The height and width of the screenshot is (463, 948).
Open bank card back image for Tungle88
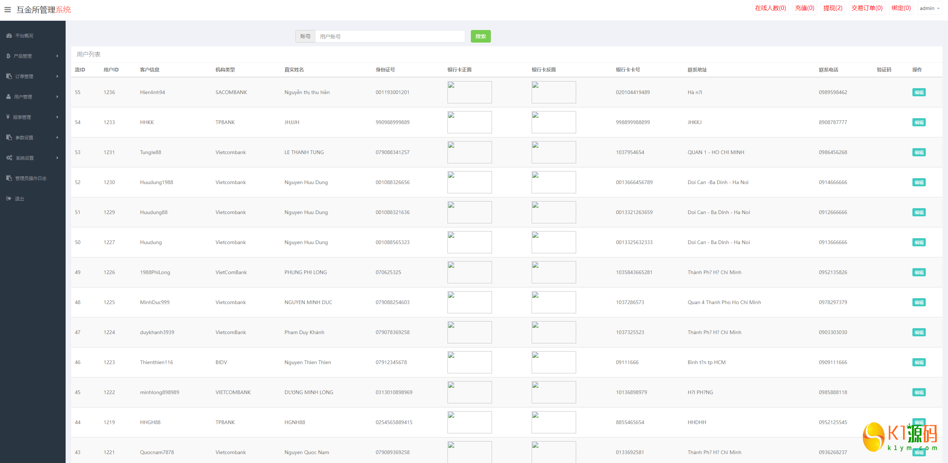point(554,152)
